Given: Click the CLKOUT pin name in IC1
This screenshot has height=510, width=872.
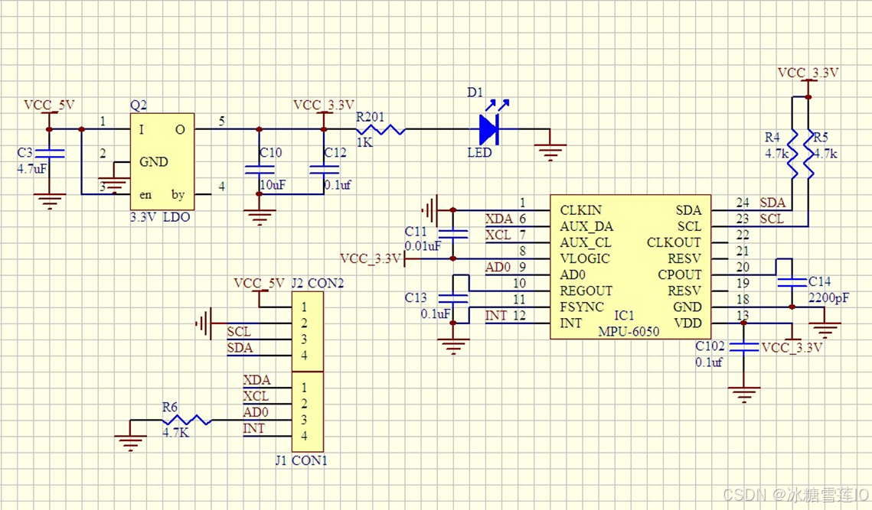Looking at the screenshot, I should (x=674, y=243).
